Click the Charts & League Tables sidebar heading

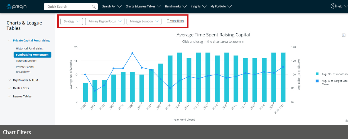(24, 26)
